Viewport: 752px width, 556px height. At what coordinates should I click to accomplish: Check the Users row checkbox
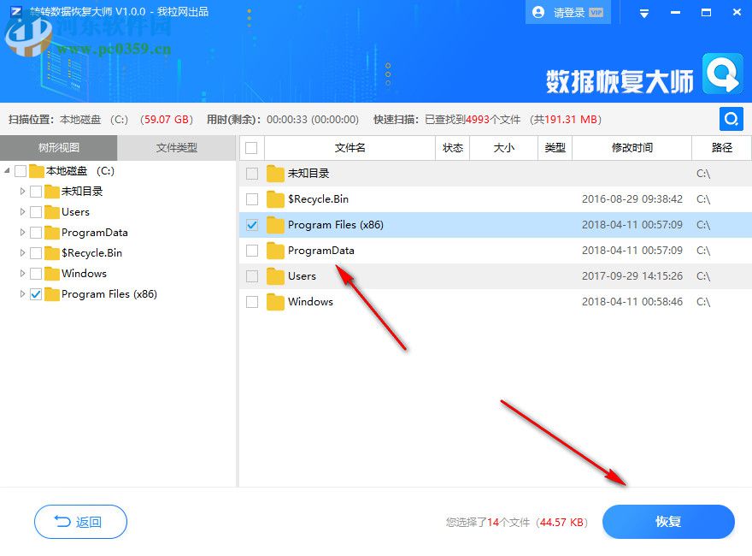point(250,275)
